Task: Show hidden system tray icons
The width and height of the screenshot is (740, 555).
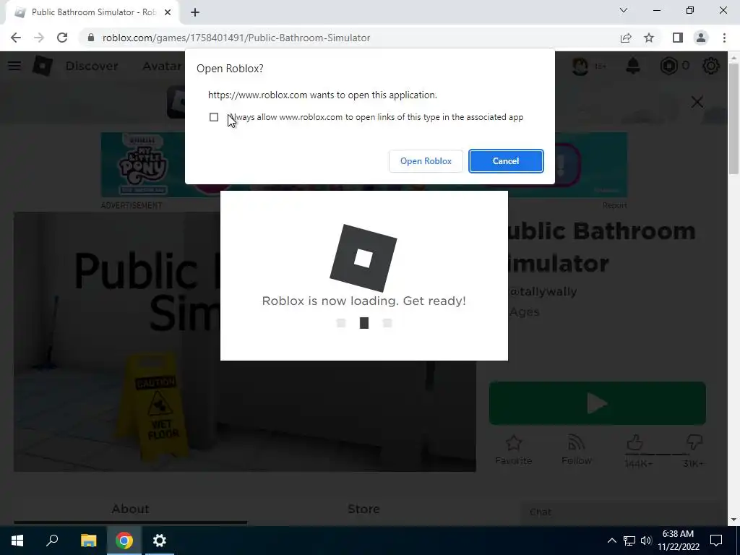Action: [611, 541]
